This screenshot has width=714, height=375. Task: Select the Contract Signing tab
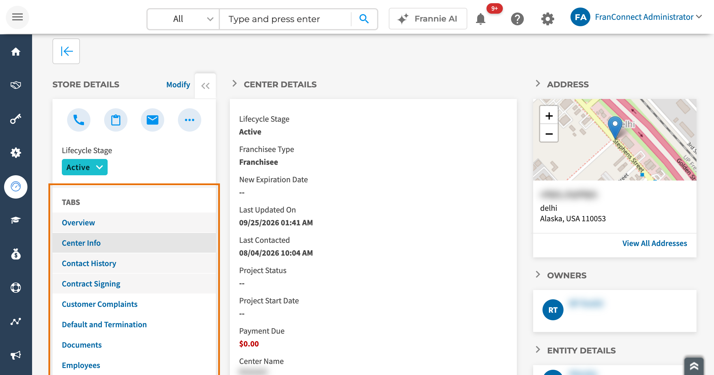point(134,284)
